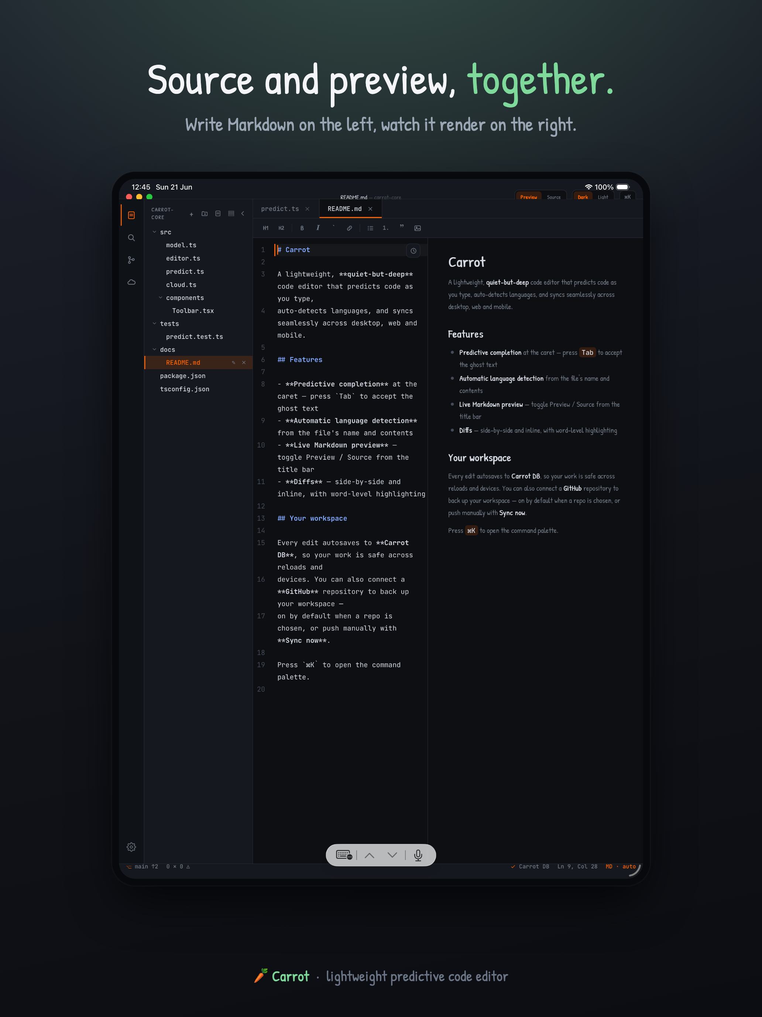Open package.json in file tree

click(x=182, y=376)
